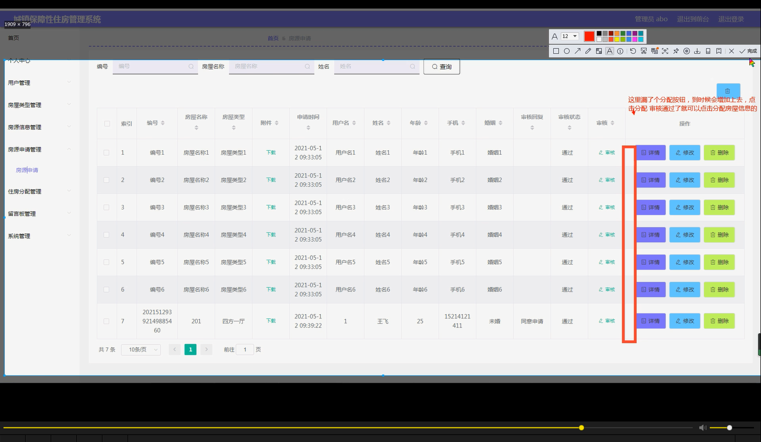Select the pencil freehand tool
Screen dimensions: 761x442
click(588, 51)
